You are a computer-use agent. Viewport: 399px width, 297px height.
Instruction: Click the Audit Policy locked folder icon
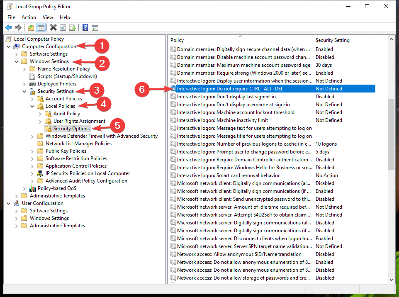click(48, 114)
